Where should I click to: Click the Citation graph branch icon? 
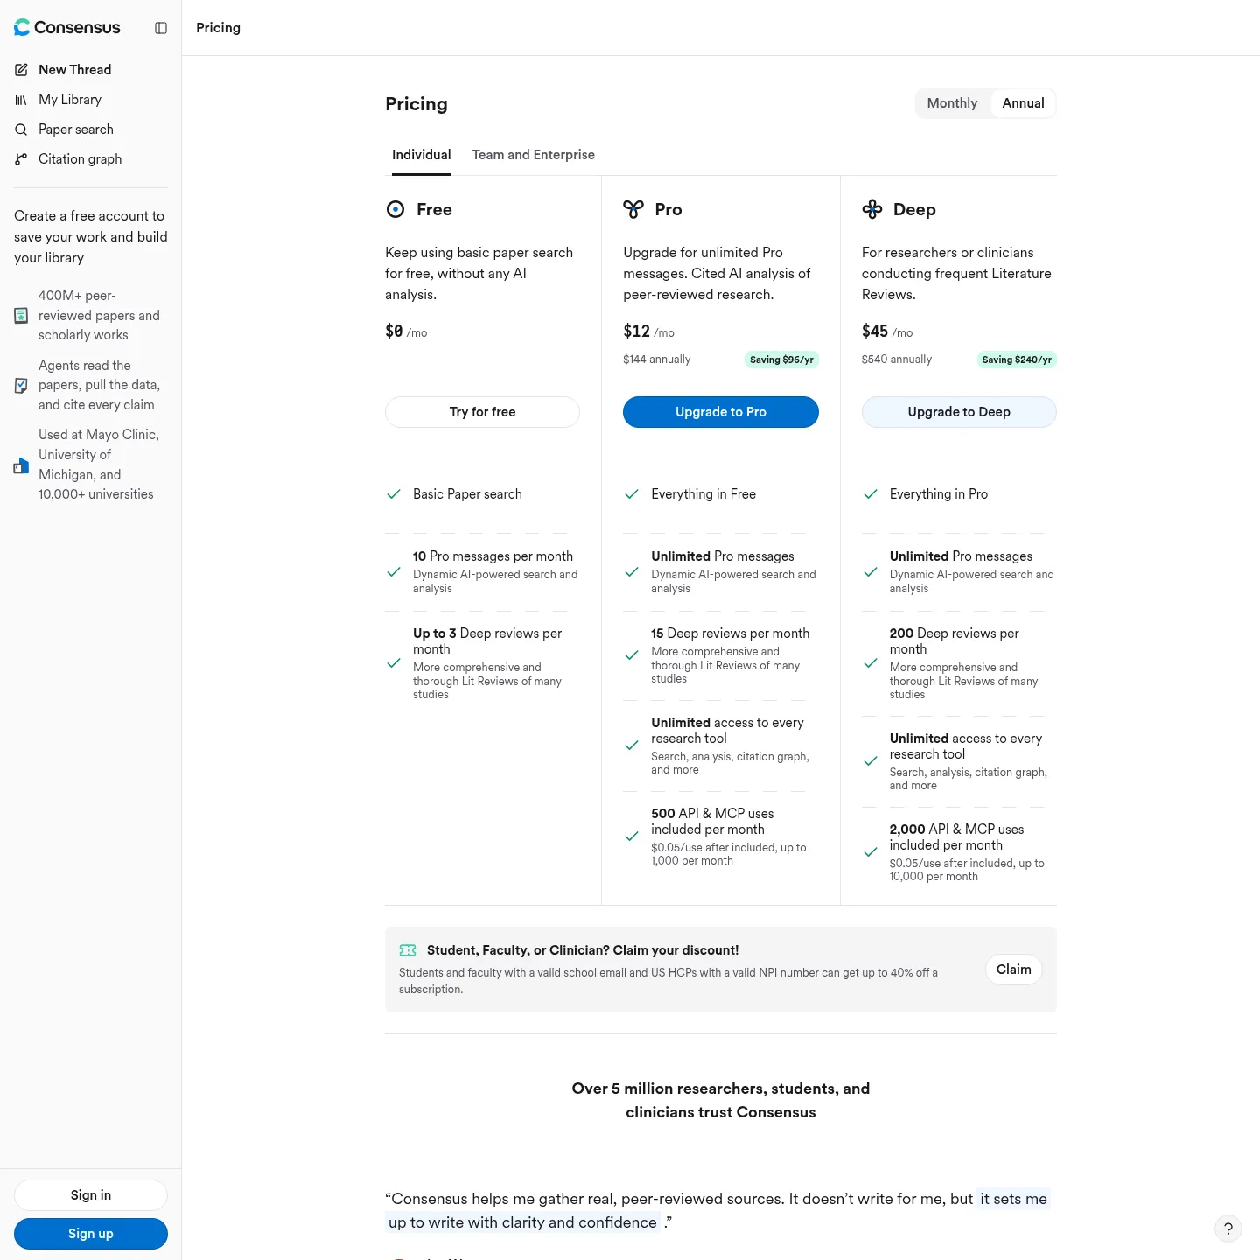(x=21, y=159)
